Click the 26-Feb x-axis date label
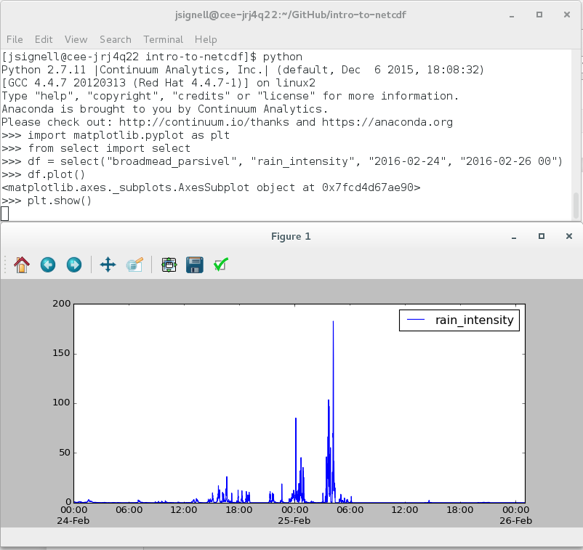Viewport: 583px width, 550px height. 515,521
